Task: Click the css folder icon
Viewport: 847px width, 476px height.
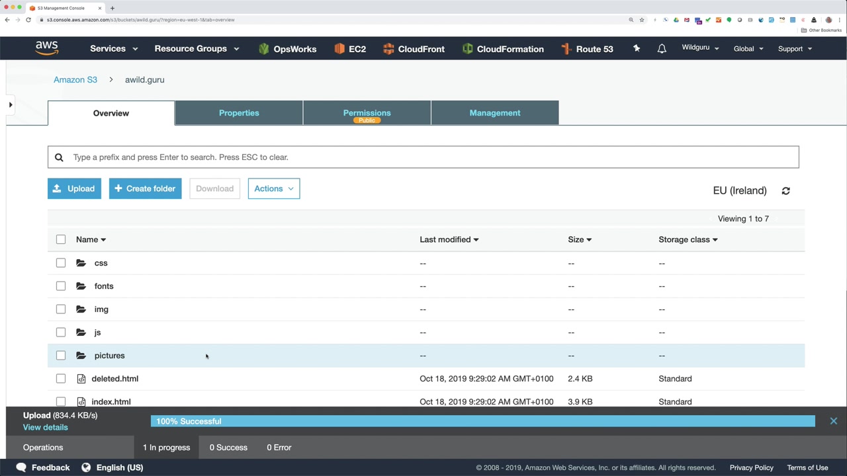Action: (81, 263)
